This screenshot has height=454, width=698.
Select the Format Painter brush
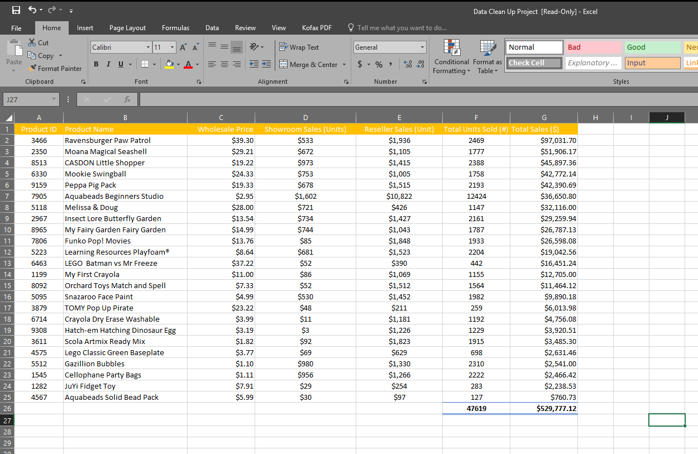point(32,68)
